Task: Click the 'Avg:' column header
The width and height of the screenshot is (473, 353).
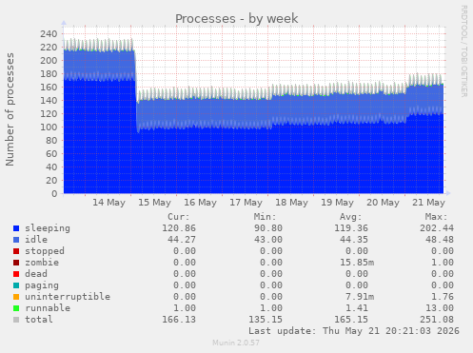Action: [351, 217]
